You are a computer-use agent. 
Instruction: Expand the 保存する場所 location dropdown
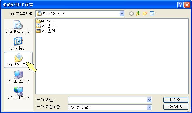point(122,14)
